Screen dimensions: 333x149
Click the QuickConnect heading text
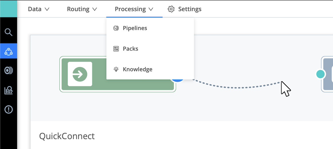(x=67, y=136)
